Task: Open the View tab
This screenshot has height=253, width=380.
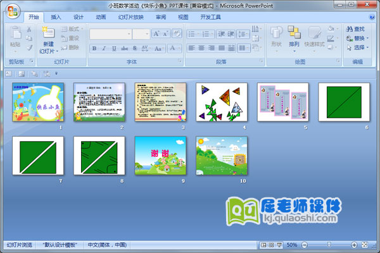Action: [x=183, y=17]
